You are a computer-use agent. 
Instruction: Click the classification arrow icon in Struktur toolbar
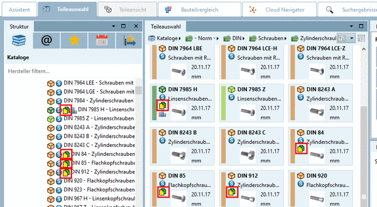tap(129, 40)
